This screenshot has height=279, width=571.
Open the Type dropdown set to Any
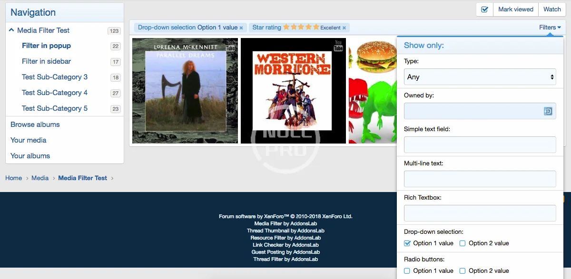[480, 77]
